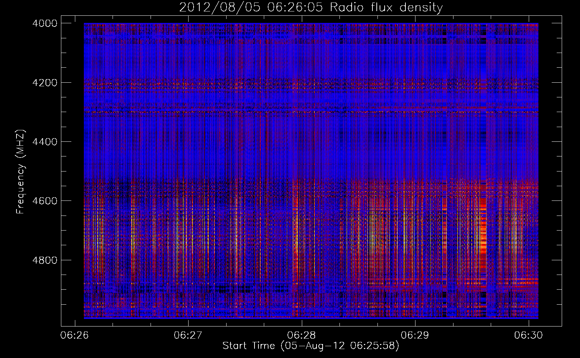580x358 pixels.
Task: Click the 4600 frequency tick label
Action: click(x=45, y=201)
